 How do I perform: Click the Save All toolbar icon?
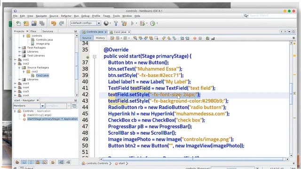tap(42, 23)
